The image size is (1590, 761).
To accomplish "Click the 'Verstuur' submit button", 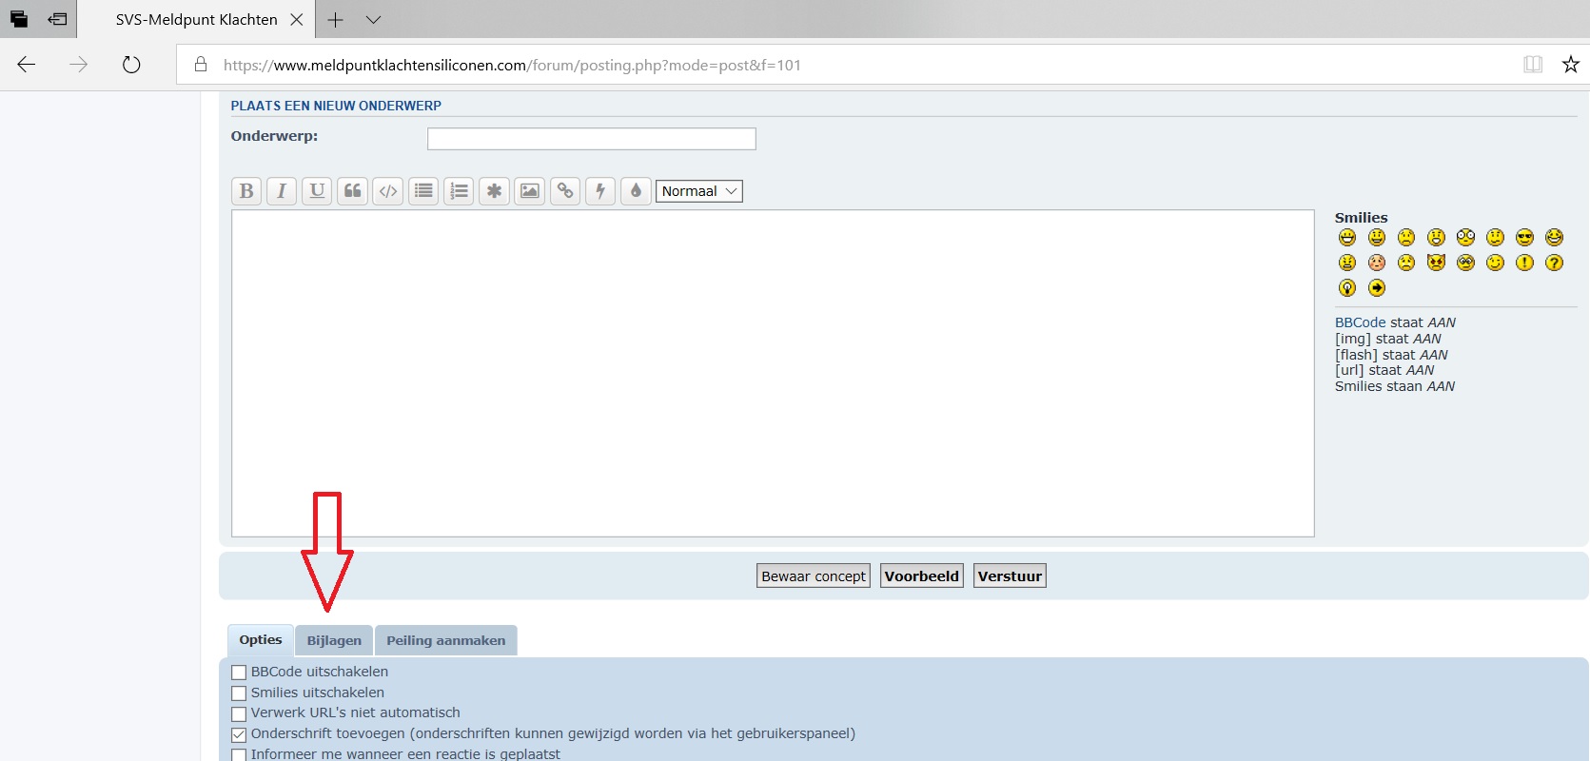I will 1010,576.
